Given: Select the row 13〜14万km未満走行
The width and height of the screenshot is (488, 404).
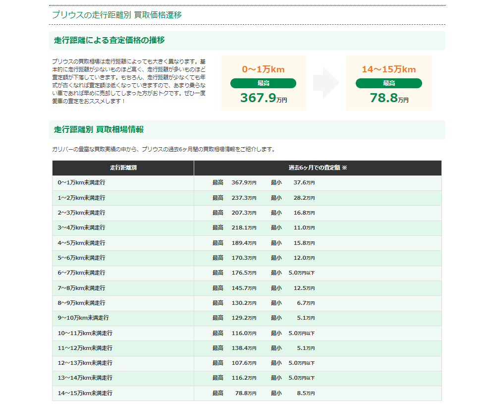Looking at the screenshot, I should [x=247, y=378].
